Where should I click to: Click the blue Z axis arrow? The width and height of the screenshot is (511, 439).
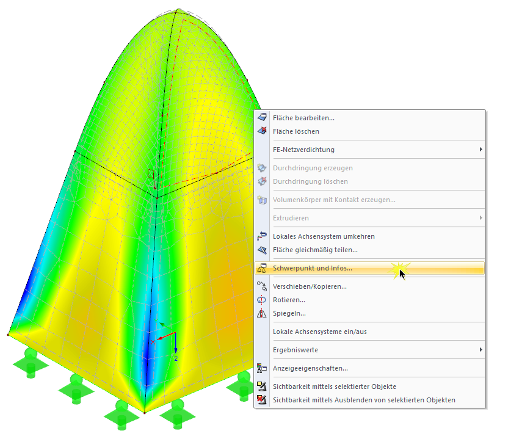[176, 343]
